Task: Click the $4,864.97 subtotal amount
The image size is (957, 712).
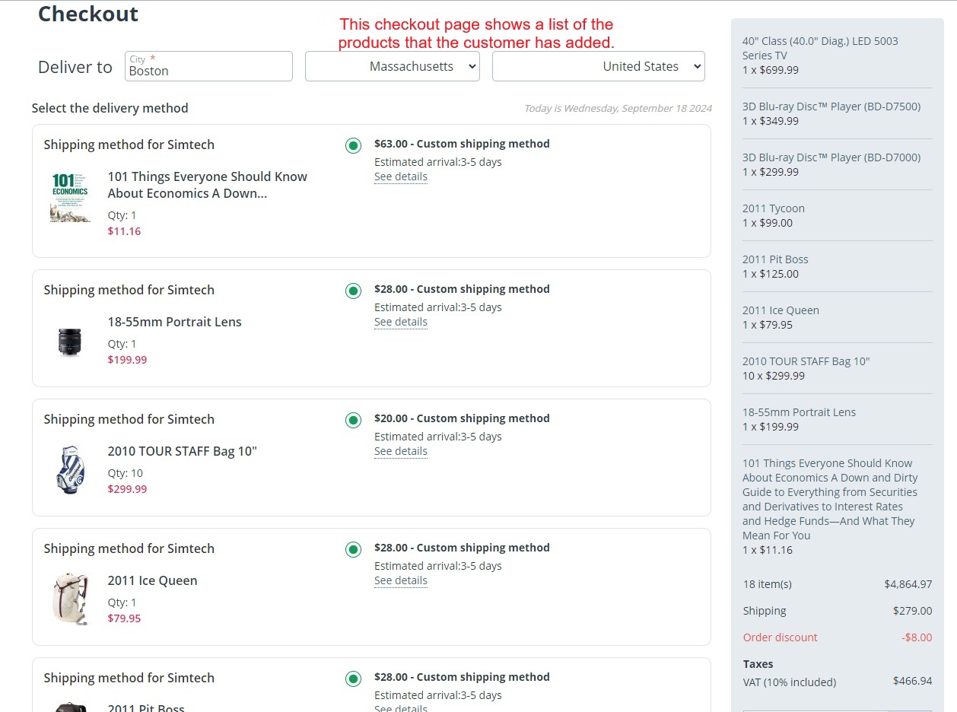Action: (x=908, y=584)
